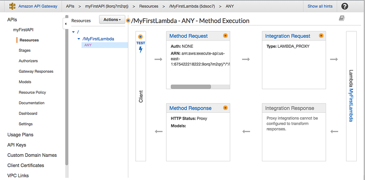
Task: Click the hint dot on Method Request
Action: coord(225,36)
